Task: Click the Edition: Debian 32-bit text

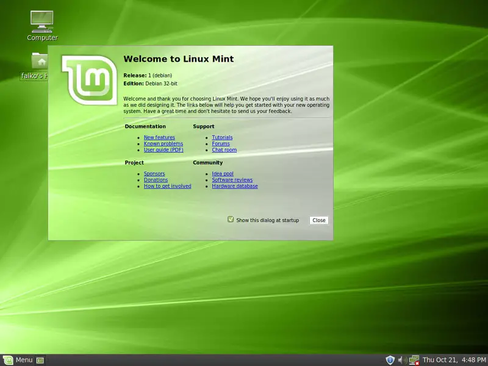Action: click(150, 84)
